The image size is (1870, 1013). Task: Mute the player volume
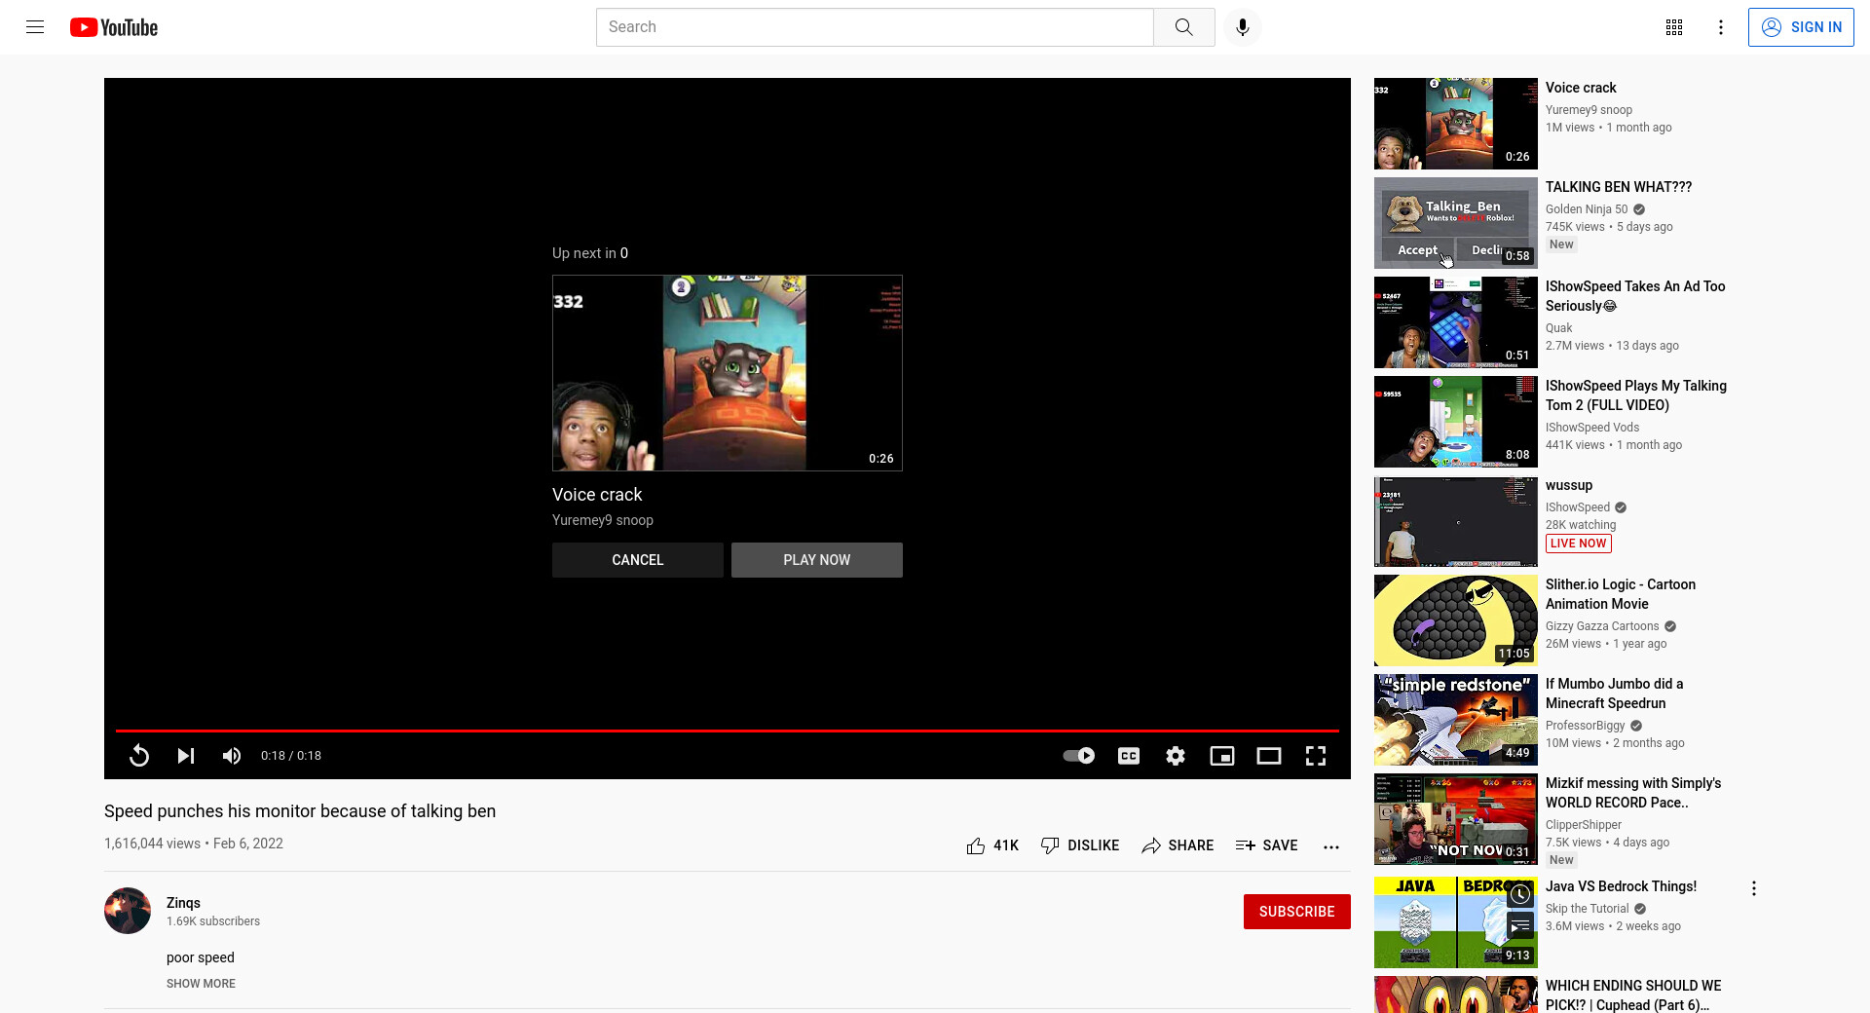(231, 756)
